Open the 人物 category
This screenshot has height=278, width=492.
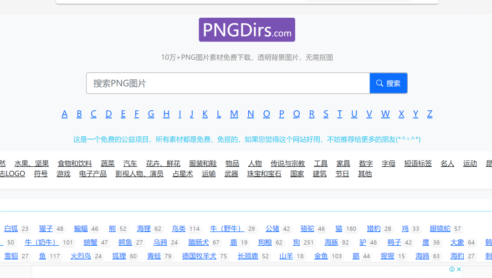pos(255,164)
